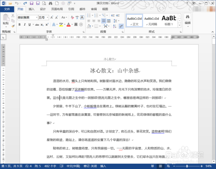Pick the yellow text highlight color
This screenshot has width=216, height=169.
(61, 25)
